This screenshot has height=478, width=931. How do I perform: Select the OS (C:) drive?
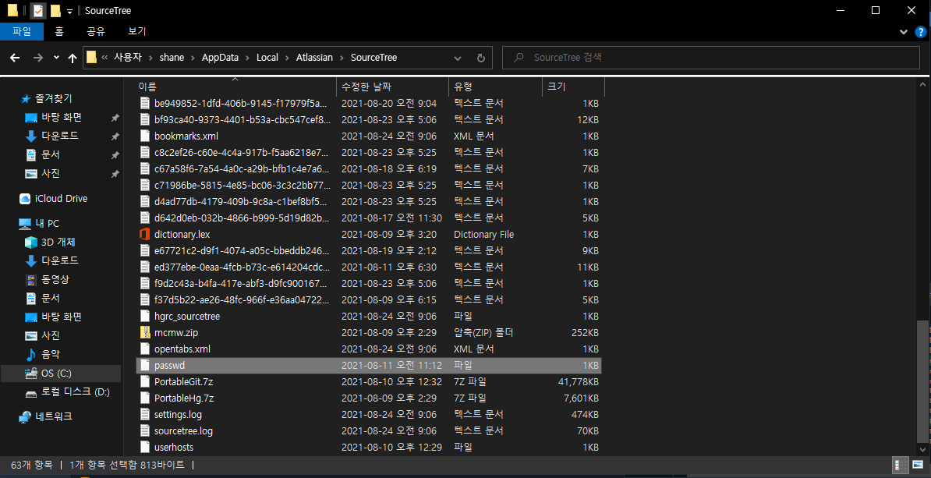point(56,373)
